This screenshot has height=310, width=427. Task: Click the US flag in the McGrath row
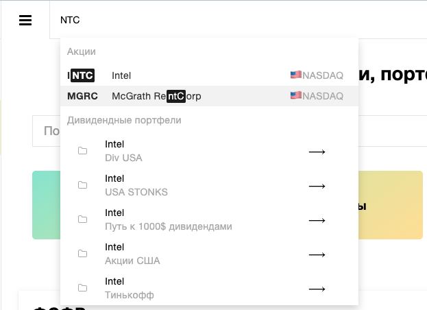tap(295, 95)
